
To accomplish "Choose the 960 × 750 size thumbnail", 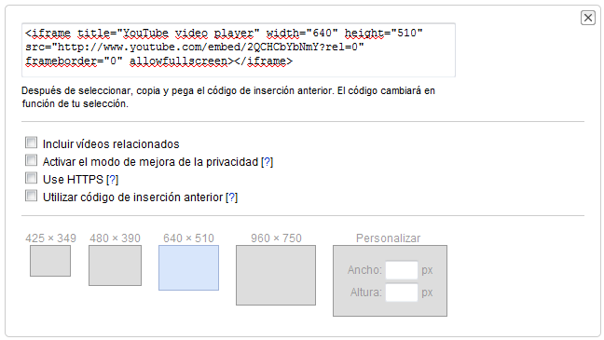I will click(x=276, y=275).
